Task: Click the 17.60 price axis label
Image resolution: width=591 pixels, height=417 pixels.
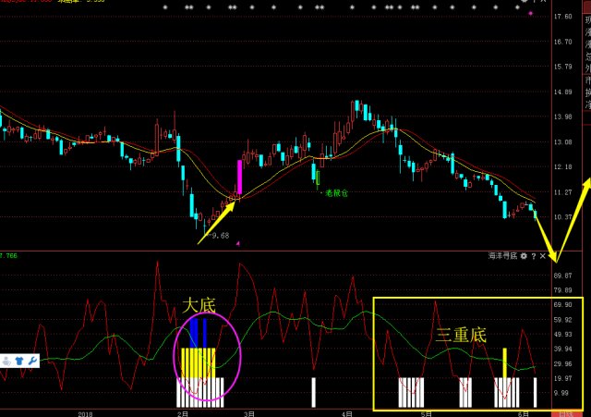Action: click(562, 18)
